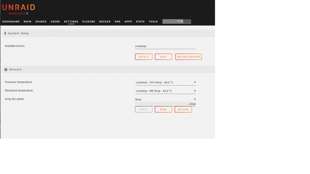Switch to the Users tab
The image size is (310, 174).
(x=55, y=21)
